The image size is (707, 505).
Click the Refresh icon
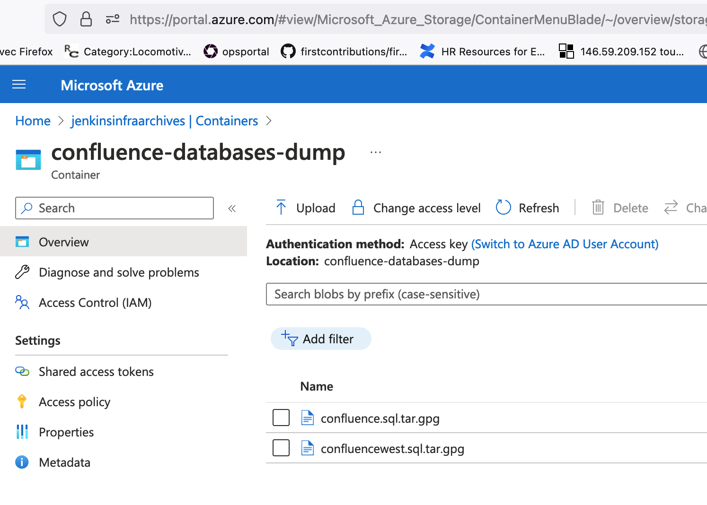pos(503,207)
